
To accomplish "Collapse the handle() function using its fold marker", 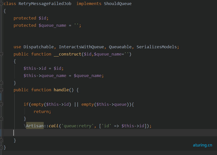I will pos(1,90).
